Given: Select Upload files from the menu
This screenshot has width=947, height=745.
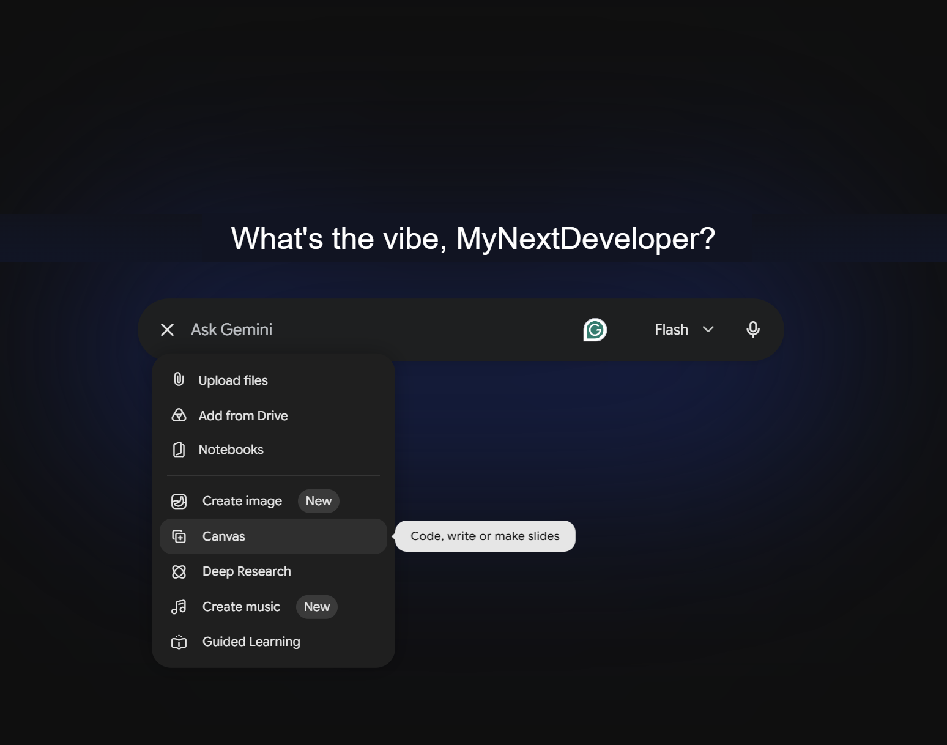Looking at the screenshot, I should click(x=273, y=380).
